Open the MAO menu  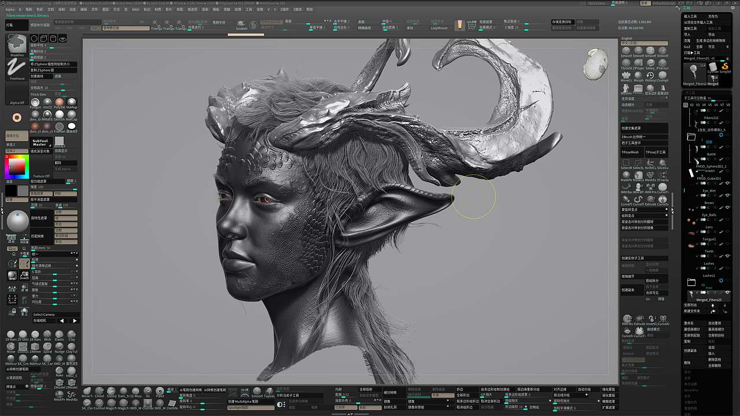click(x=135, y=9)
